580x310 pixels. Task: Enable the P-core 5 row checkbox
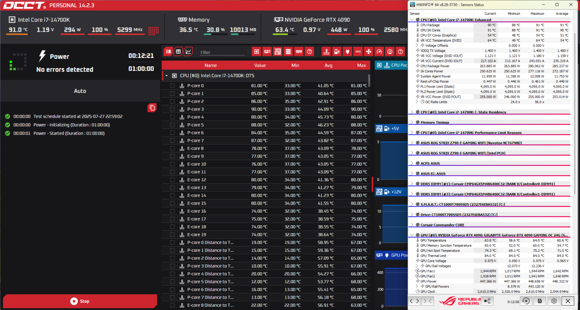click(172, 125)
